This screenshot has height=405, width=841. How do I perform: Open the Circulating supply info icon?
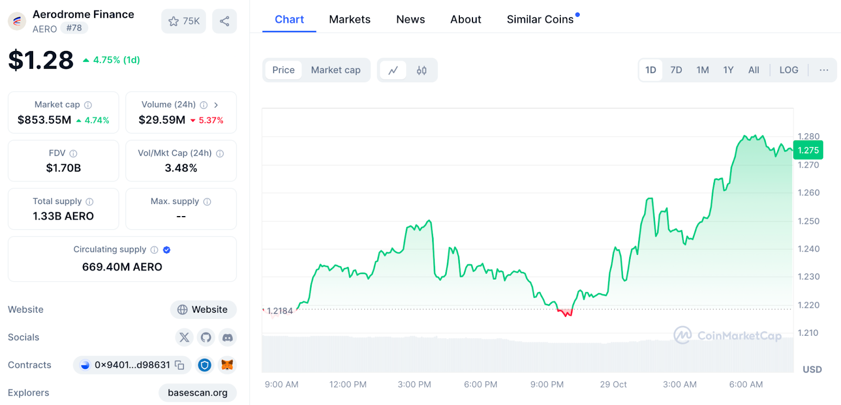point(155,250)
